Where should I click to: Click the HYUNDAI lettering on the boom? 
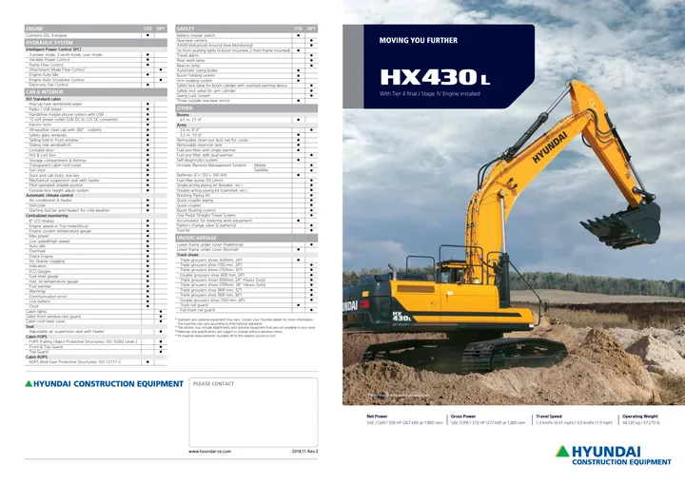(x=550, y=147)
